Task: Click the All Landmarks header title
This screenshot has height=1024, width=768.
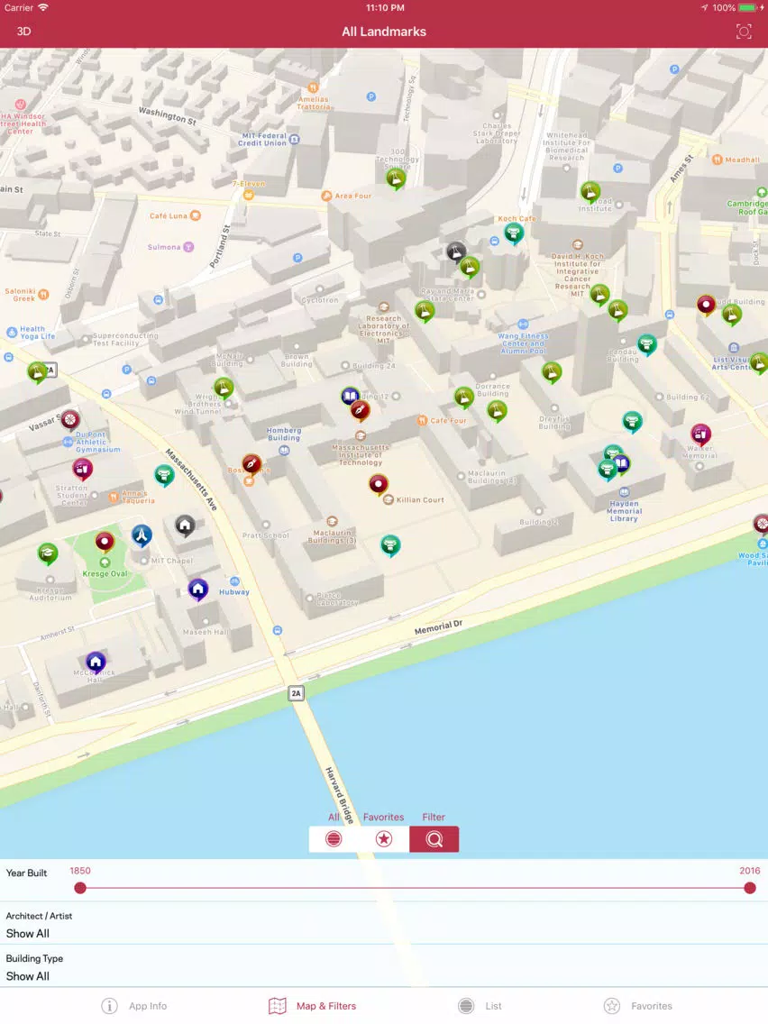Action: pyautogui.click(x=384, y=32)
